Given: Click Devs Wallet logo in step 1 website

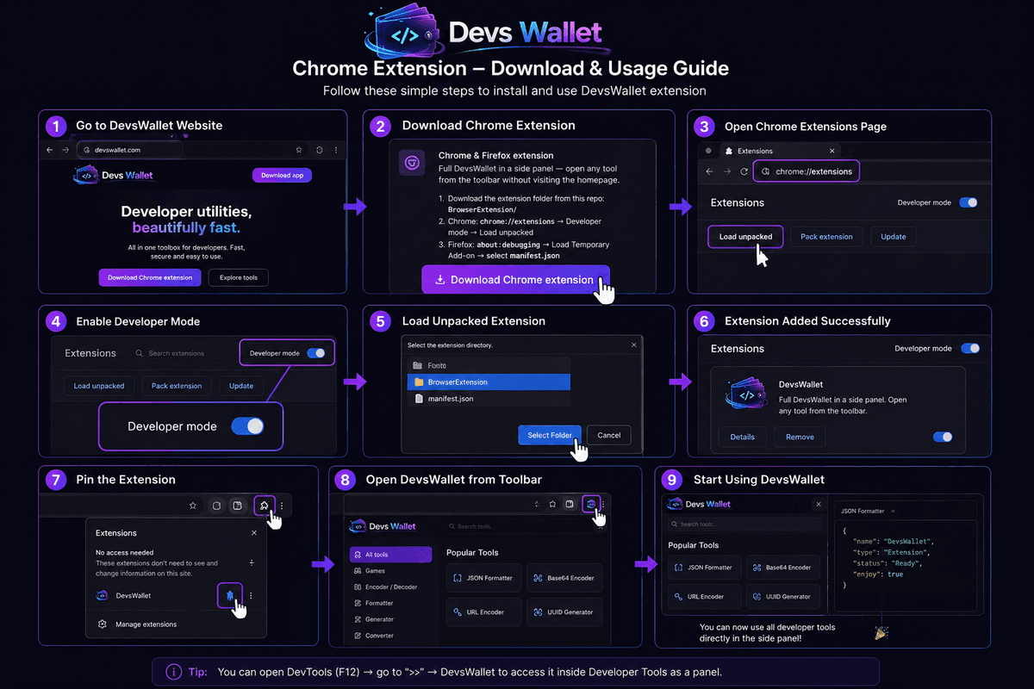Looking at the screenshot, I should [x=113, y=175].
